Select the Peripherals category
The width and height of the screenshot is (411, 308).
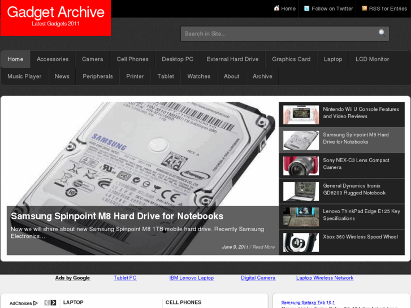point(98,76)
